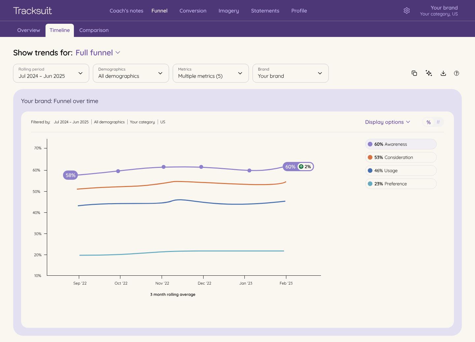This screenshot has height=342, width=475.
Task: Open the settings gear icon
Action: [x=406, y=11]
